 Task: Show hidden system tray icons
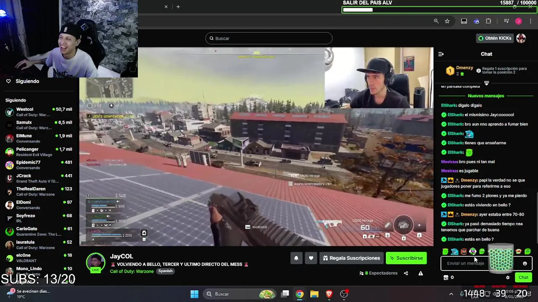[x=451, y=294]
